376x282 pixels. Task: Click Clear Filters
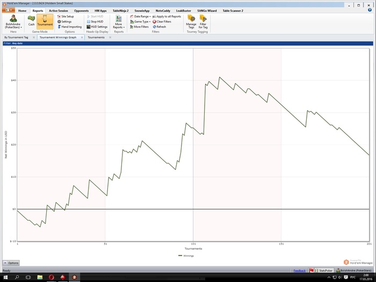point(162,21)
